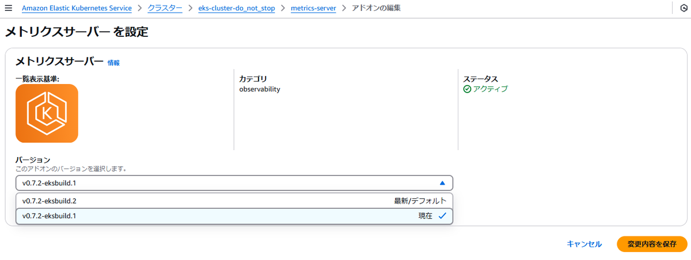Click the version combo box field
691x260 pixels.
click(x=234, y=183)
